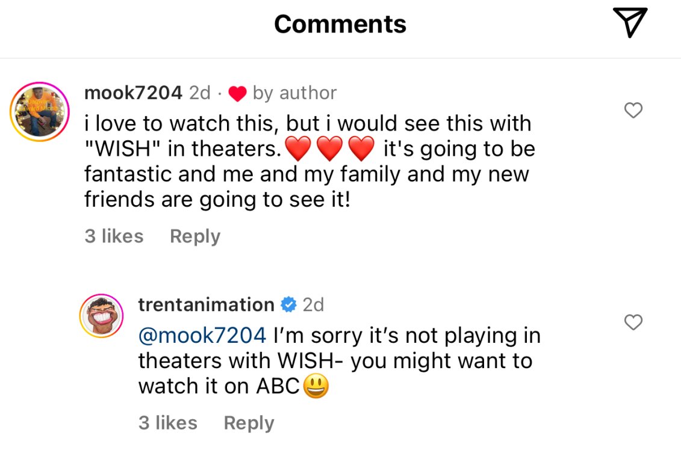
Task: Open mook7204's profile picture
Action: click(x=40, y=112)
